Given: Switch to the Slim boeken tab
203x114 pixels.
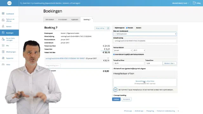Looking at the screenshot, I should click(x=50, y=20).
